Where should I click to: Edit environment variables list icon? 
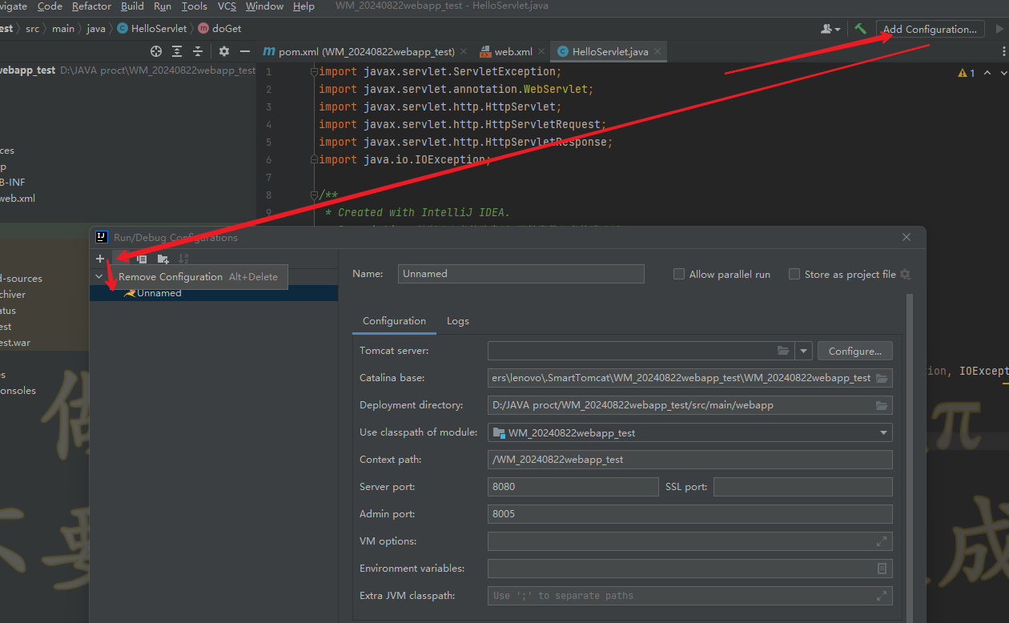pyautogui.click(x=882, y=569)
